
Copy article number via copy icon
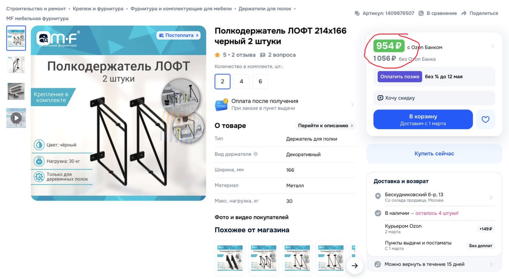pos(357,13)
